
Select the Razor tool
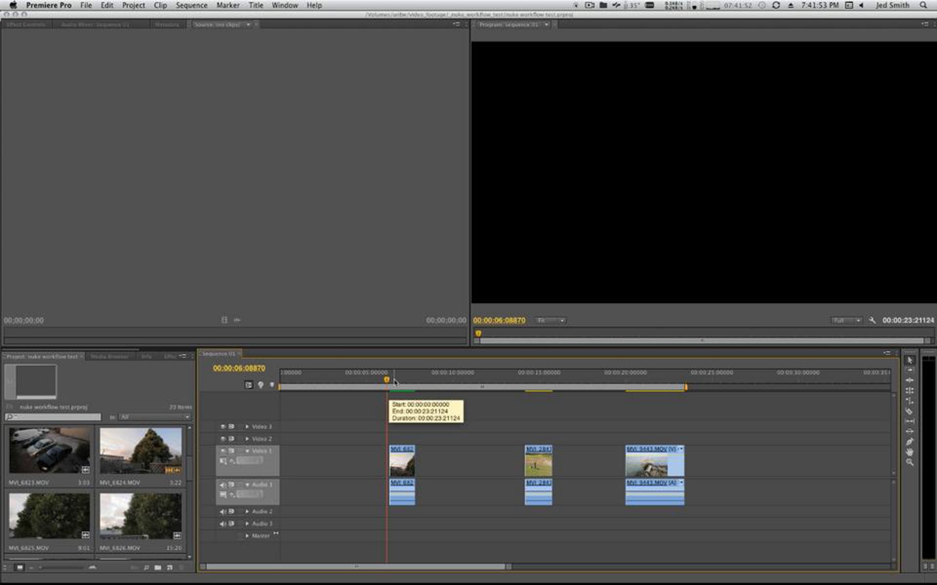(910, 411)
